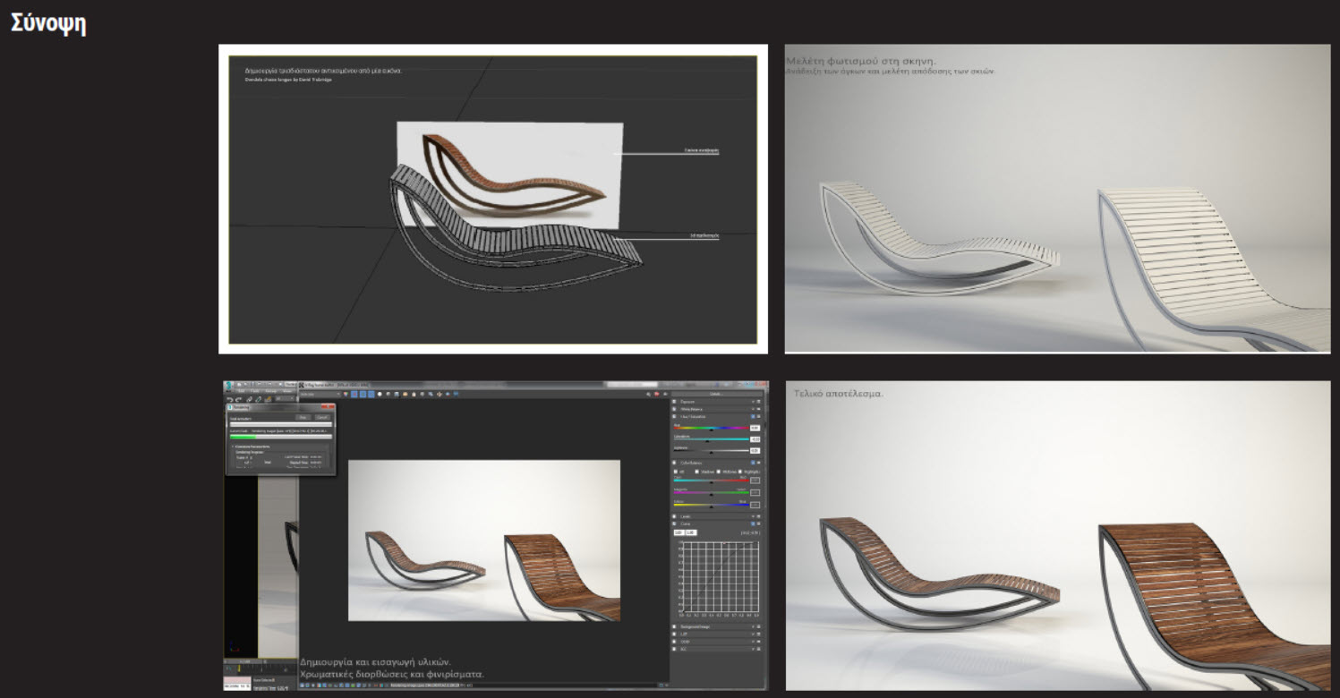The height and width of the screenshot is (698, 1340).
Task: Open the white lighting study render thumbnail
Action: pos(1057,199)
